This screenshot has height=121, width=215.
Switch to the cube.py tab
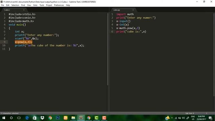(123, 10)
